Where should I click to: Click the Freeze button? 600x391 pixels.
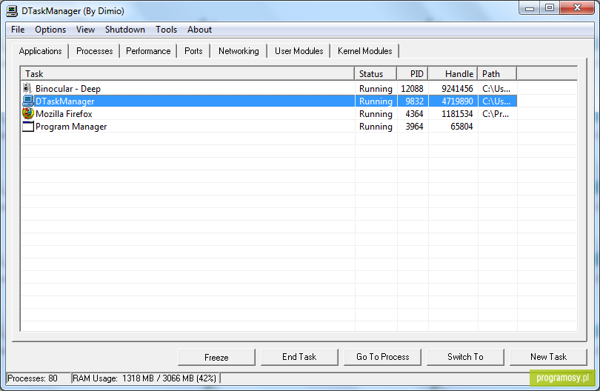(x=216, y=357)
